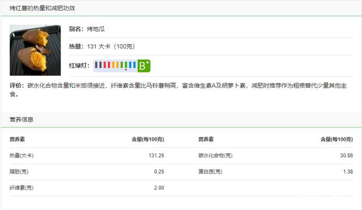Click the 纤维素(克) row label

pyautogui.click(x=21, y=188)
